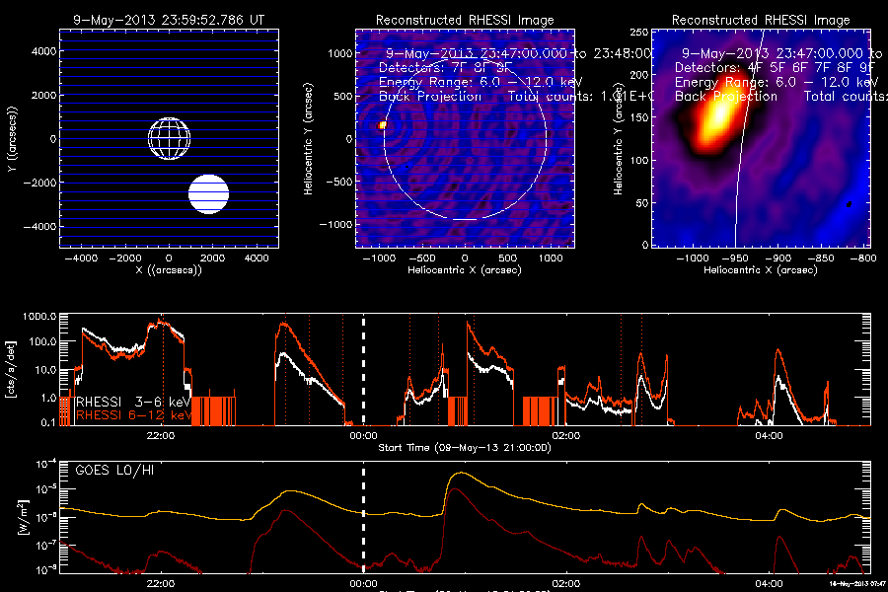Click the "-500" Y tick label of the full-disk image
Image resolution: width=888 pixels, height=592 pixels.
337,182
